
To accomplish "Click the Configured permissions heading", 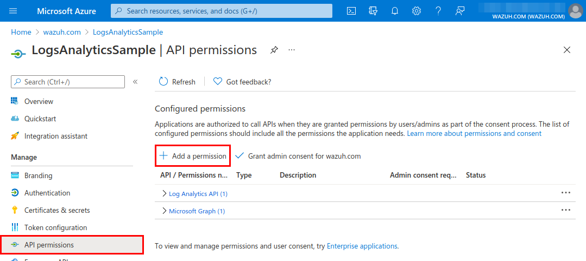I will point(200,108).
